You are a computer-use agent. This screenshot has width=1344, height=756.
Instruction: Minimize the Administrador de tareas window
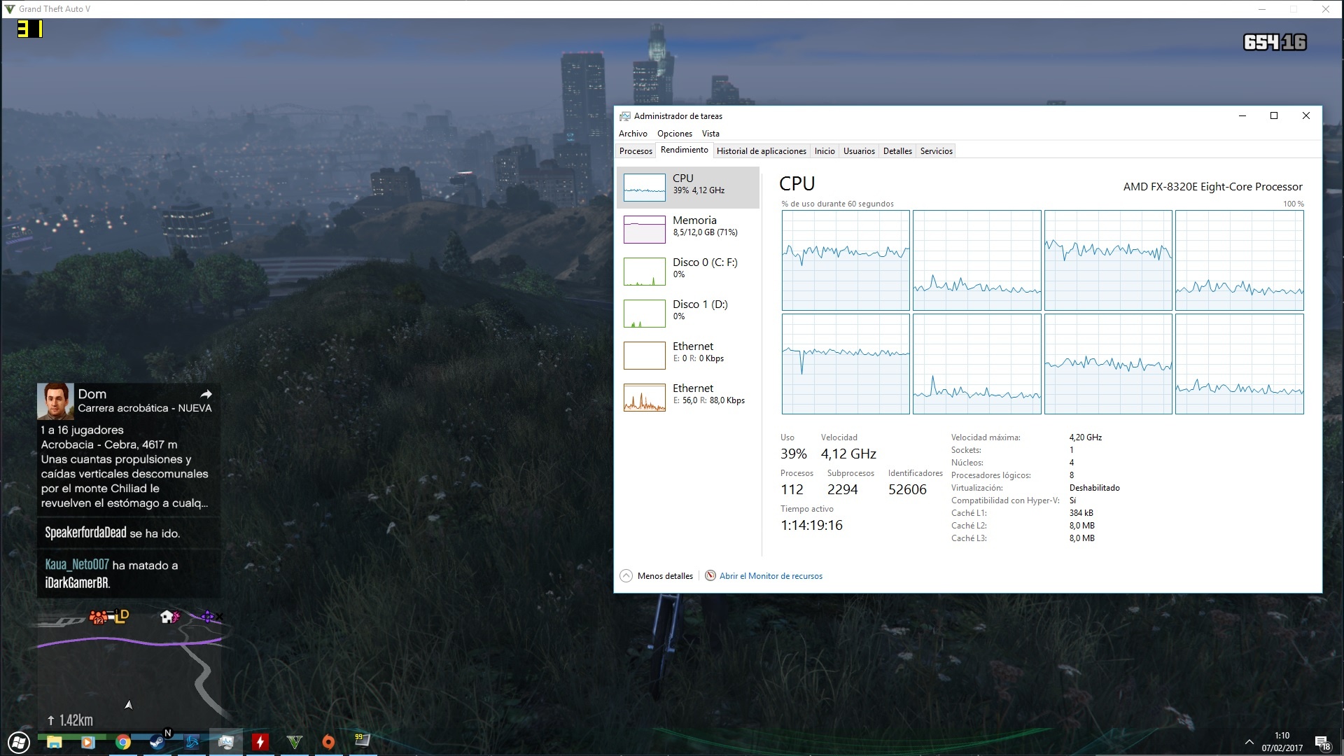(x=1242, y=116)
